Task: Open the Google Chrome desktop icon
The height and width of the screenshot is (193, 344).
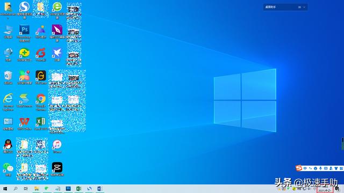Action: [x=41, y=102]
